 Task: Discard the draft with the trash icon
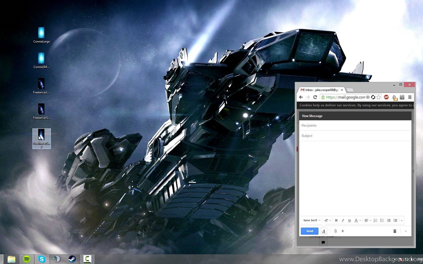click(x=395, y=231)
